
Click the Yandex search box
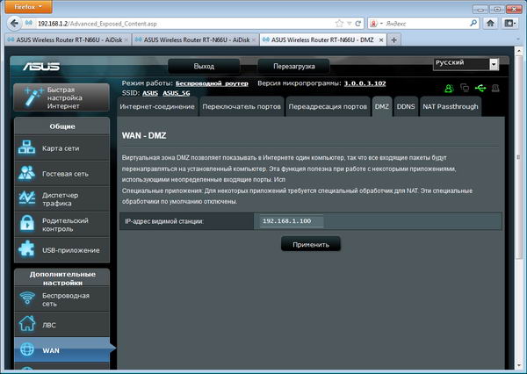click(425, 24)
